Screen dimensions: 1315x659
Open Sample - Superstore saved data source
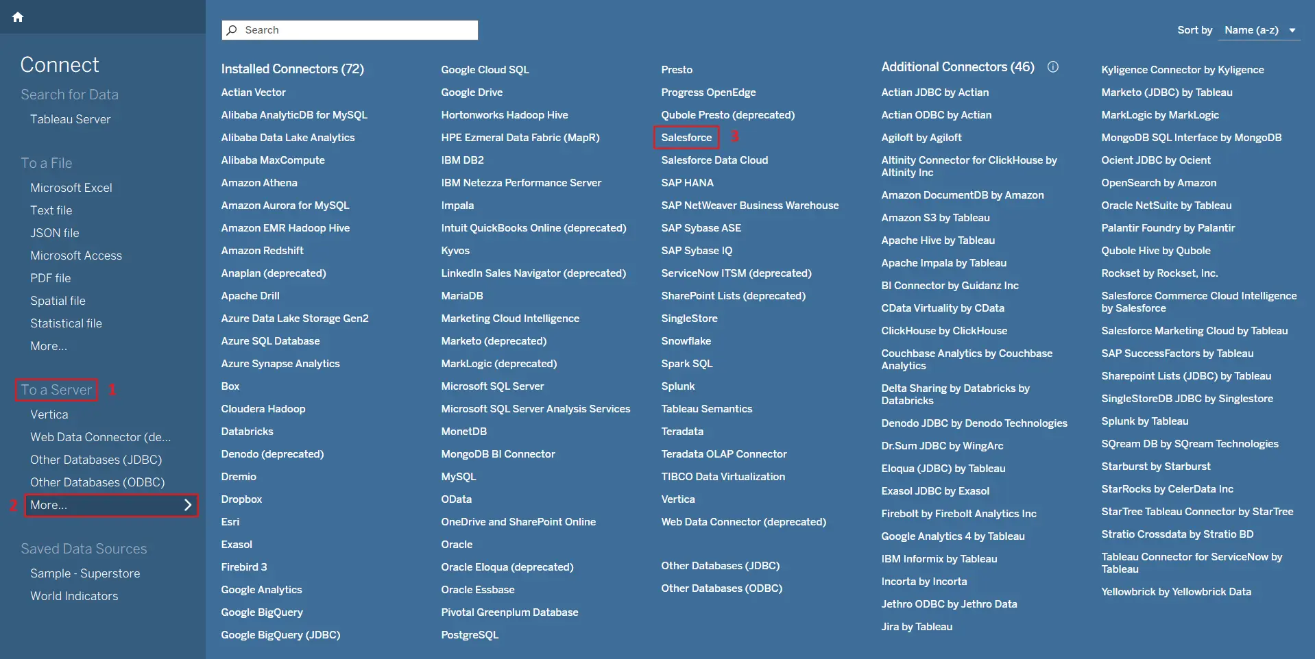[85, 573]
